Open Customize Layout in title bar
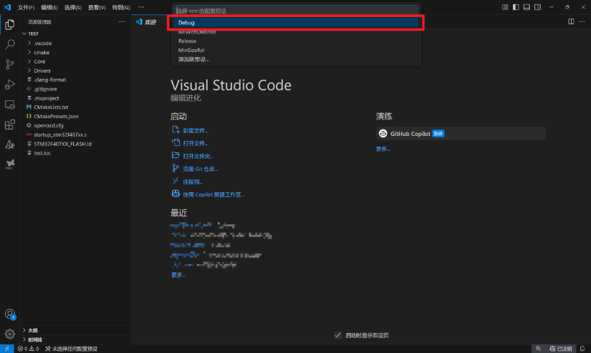The width and height of the screenshot is (591, 353). coord(505,7)
